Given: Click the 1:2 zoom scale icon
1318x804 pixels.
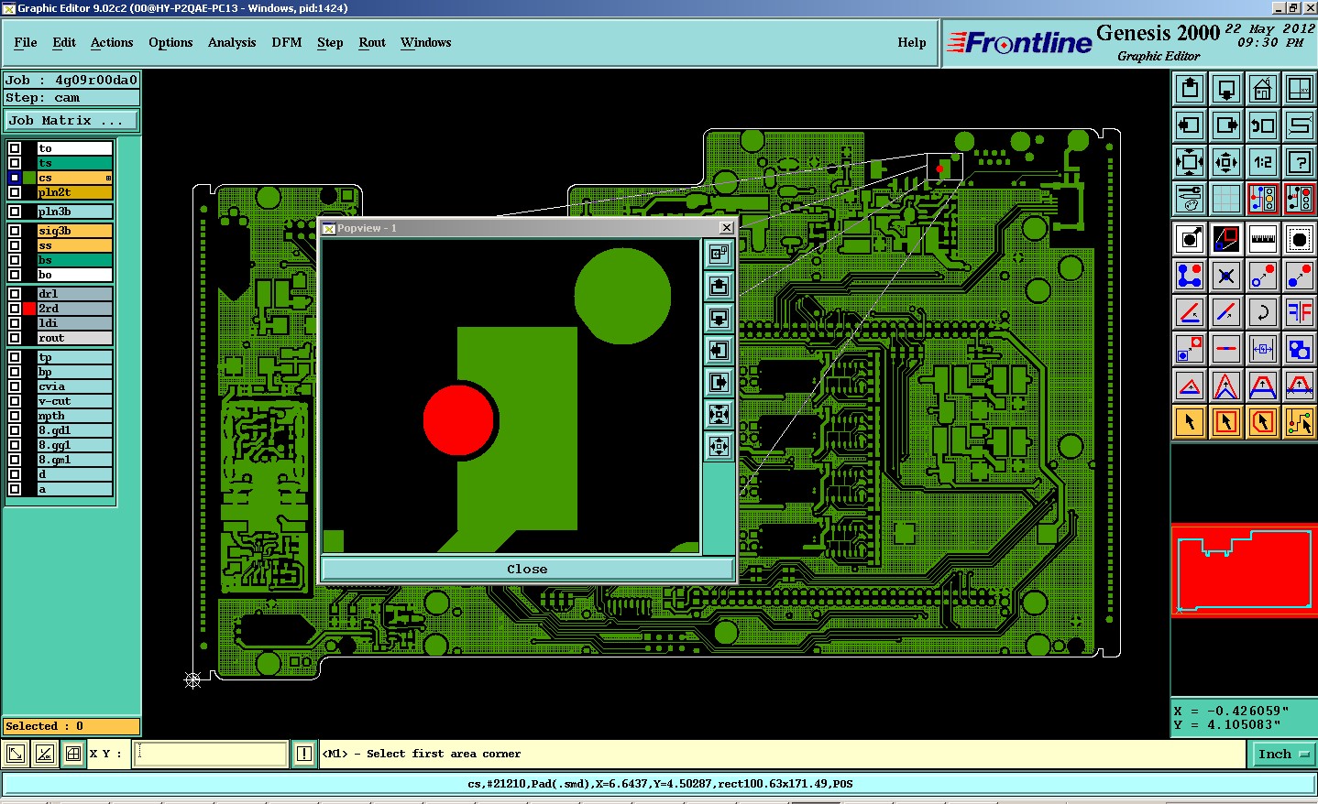Looking at the screenshot, I should pos(1263,162).
